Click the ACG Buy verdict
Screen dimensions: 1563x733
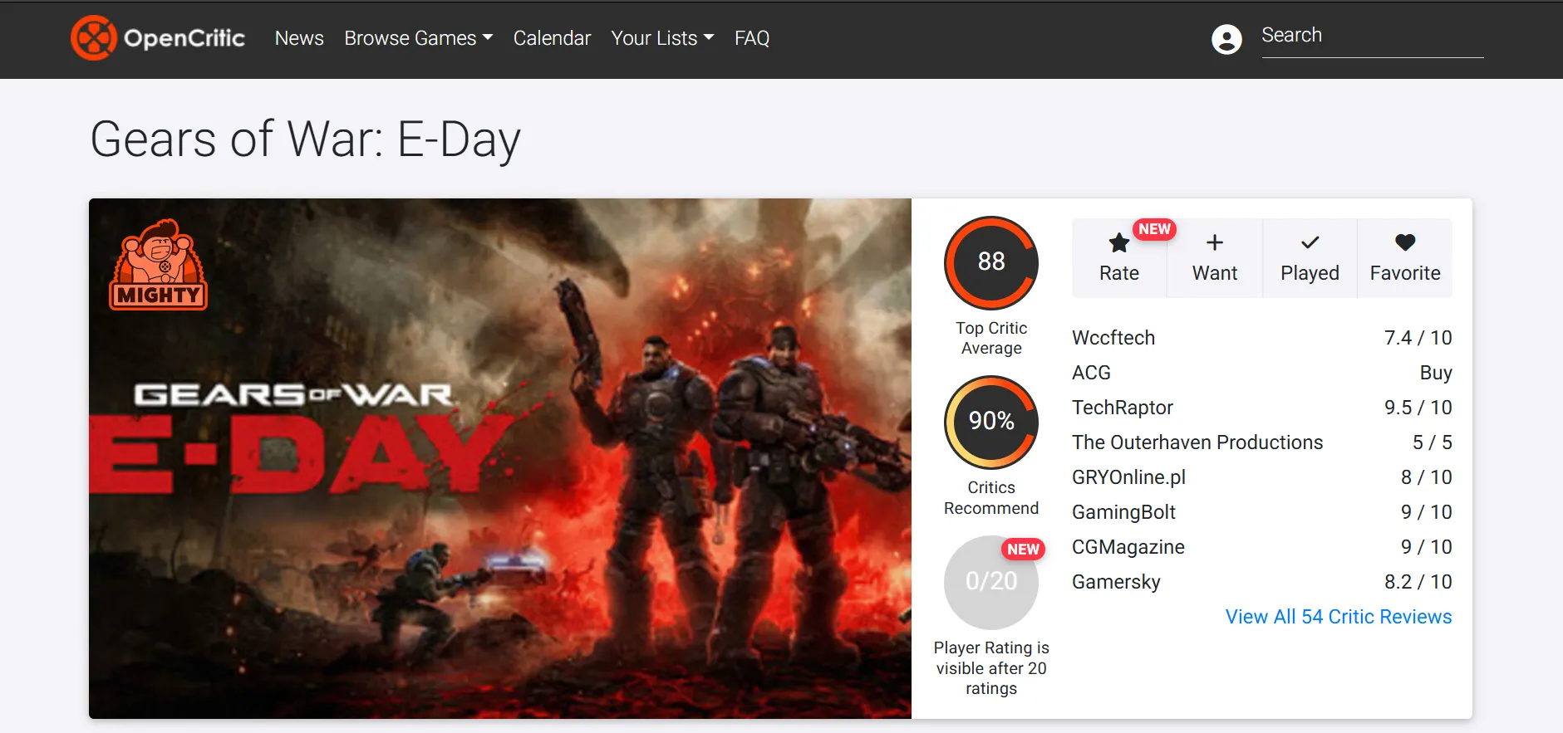point(1436,373)
